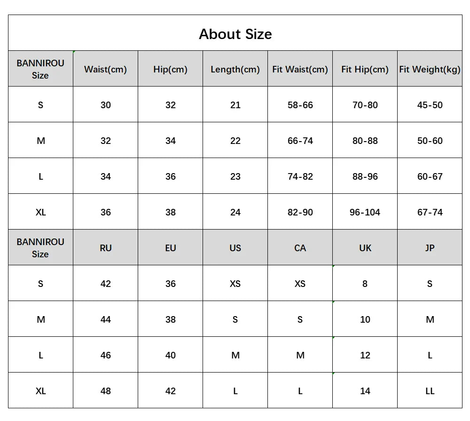Click the length value 21 cell
This screenshot has width=470, height=421.
tap(235, 105)
